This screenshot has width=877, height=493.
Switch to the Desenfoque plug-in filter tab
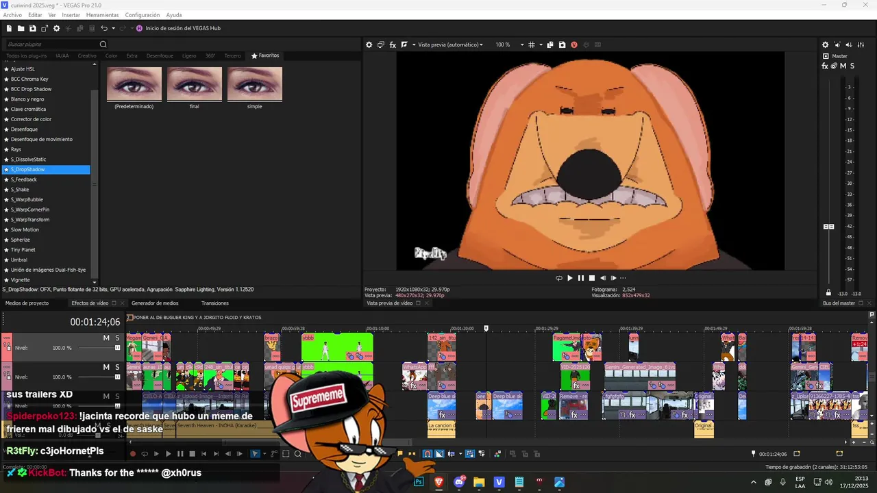[160, 55]
